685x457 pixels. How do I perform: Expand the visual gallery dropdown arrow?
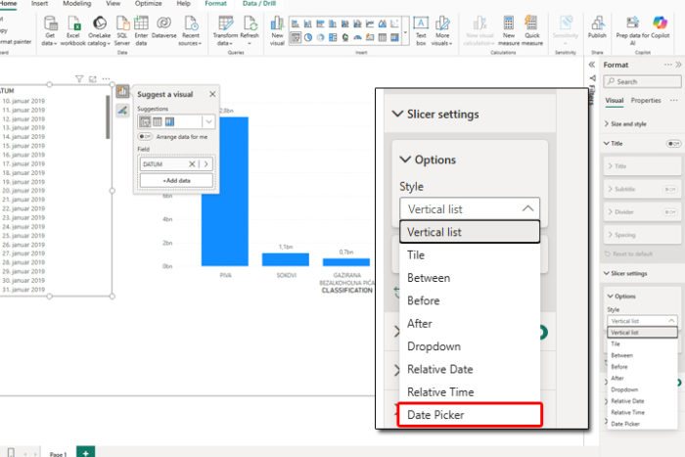pyautogui.click(x=405, y=32)
